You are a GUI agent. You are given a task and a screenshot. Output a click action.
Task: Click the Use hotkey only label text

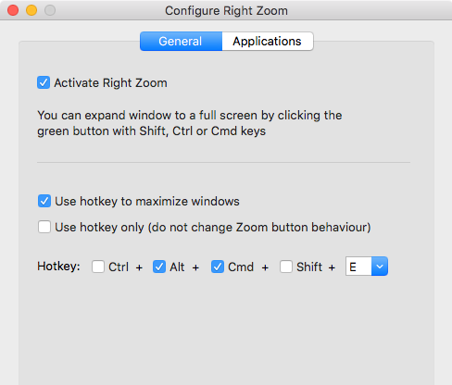213,228
